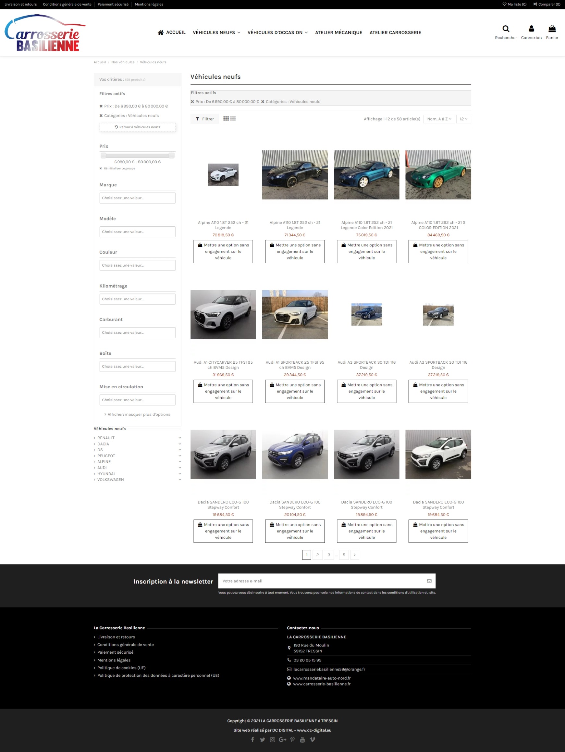The height and width of the screenshot is (752, 565).
Task: Open Politique de cookies (UE) footer link
Action: [121, 668]
